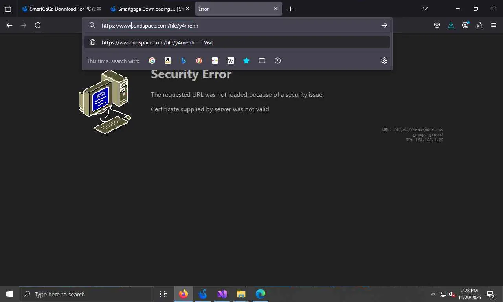Open the Downloads panel
The width and height of the screenshot is (503, 302).
point(451,25)
